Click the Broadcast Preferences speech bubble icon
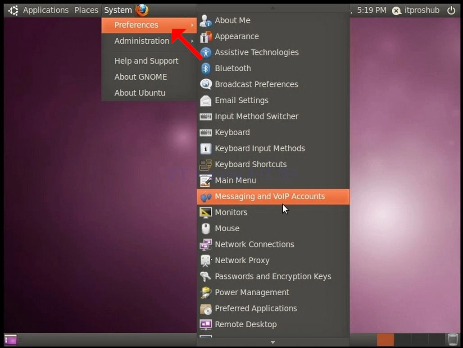 [205, 84]
